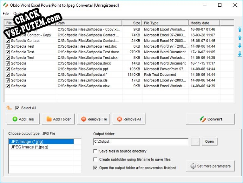The height and width of the screenshot is (183, 243).
Task: Toggle the Select All checkbox
Action: [17, 108]
